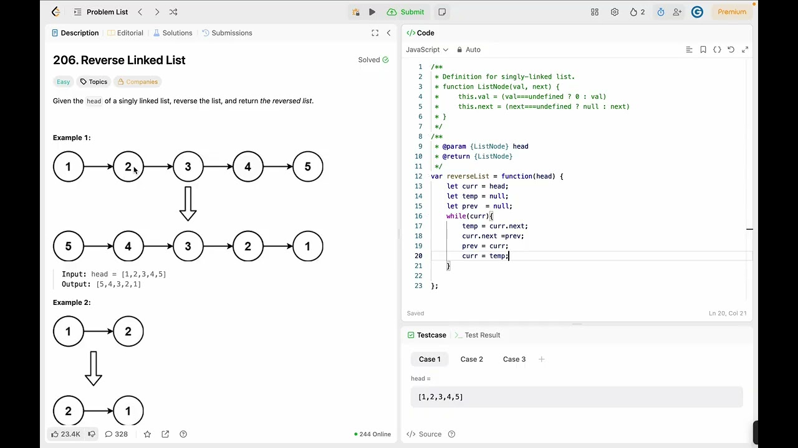Open the JavaScript language dropdown
798x448 pixels.
[427, 50]
